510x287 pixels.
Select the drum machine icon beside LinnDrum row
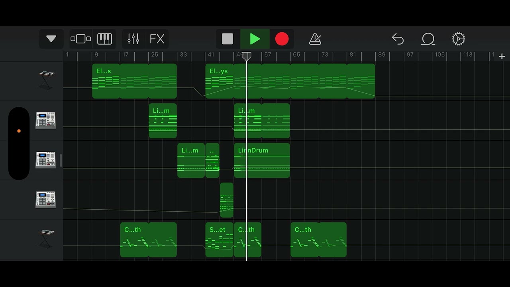[46, 160]
